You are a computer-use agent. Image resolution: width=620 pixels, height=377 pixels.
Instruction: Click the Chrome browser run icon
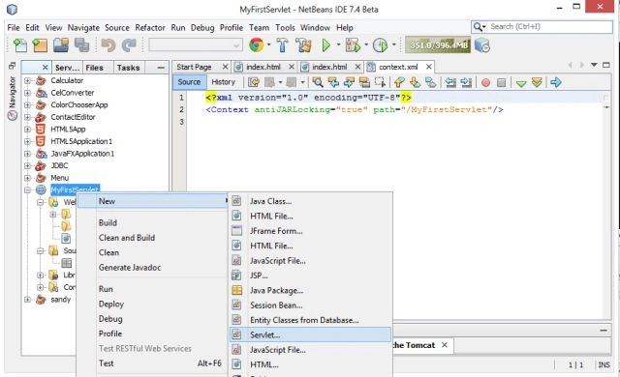[x=256, y=45]
